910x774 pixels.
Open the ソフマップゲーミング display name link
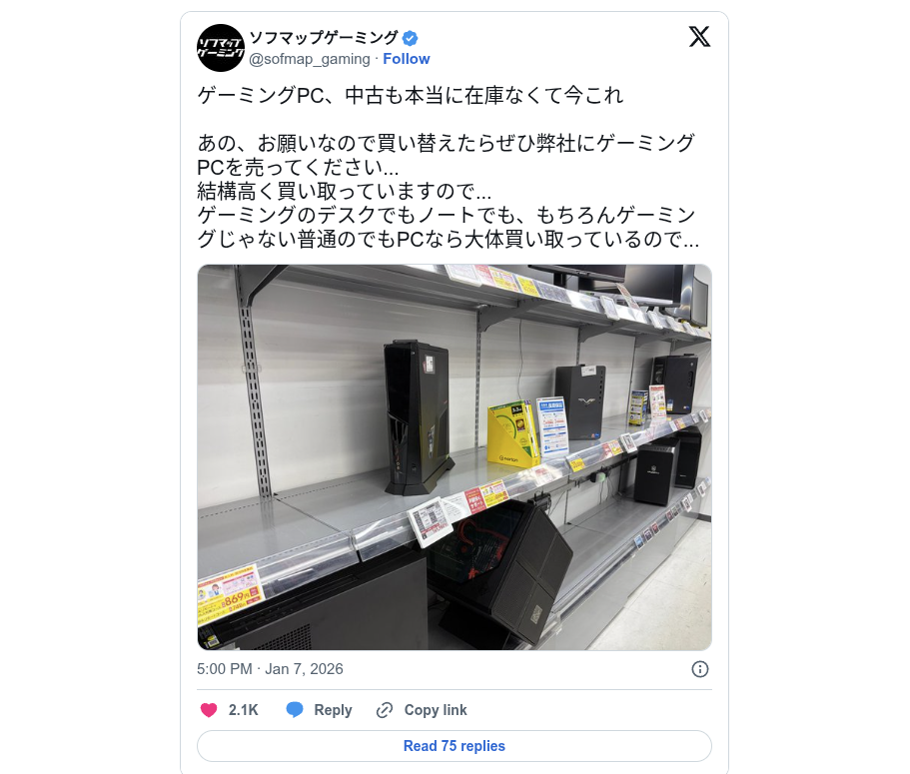tap(324, 38)
